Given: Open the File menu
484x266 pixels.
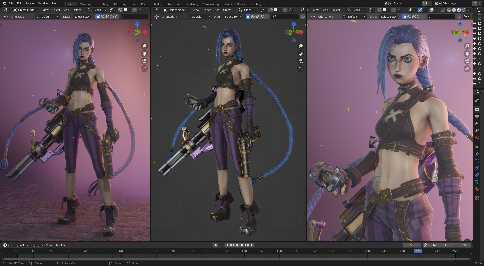Looking at the screenshot, I should tap(11, 3).
